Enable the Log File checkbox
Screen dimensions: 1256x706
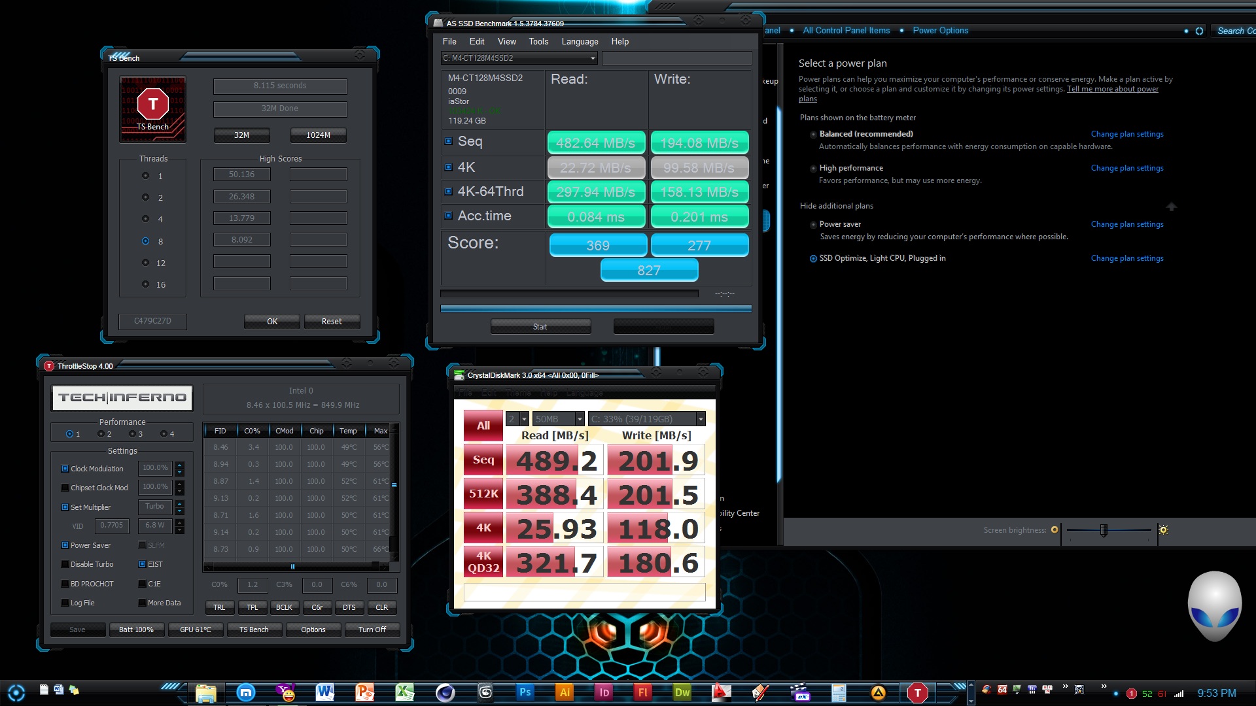(x=65, y=603)
